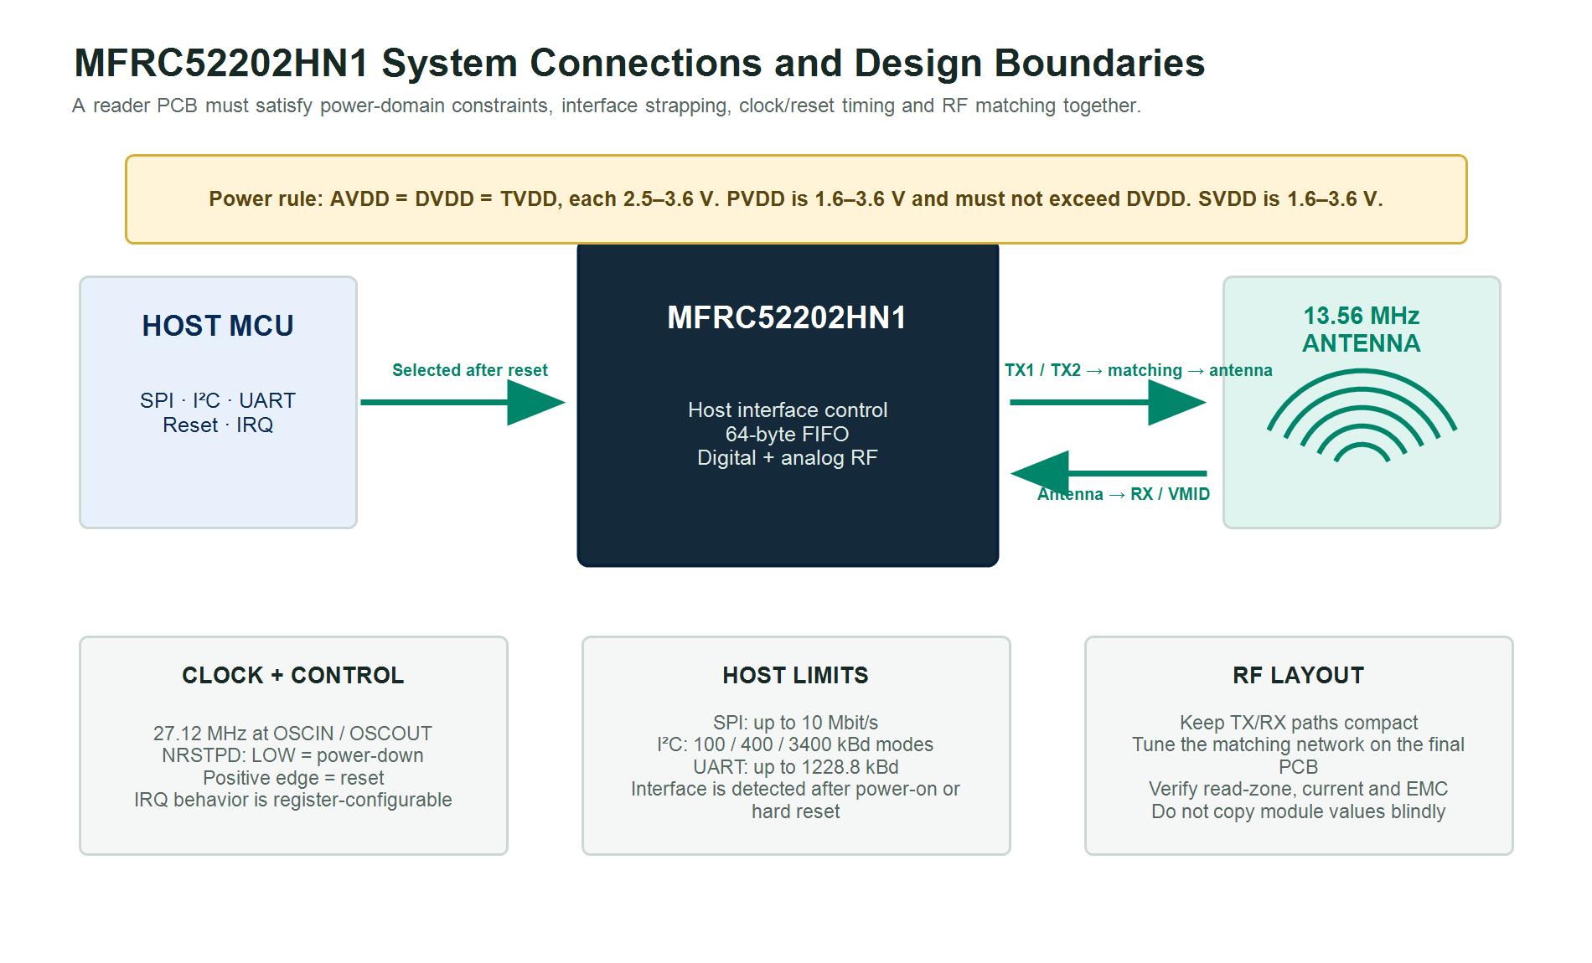Click the subtitle beginning 'A reader PCB must satisfy'
Image resolution: width=1592 pixels, height=963 pixels.
pyautogui.click(x=607, y=106)
